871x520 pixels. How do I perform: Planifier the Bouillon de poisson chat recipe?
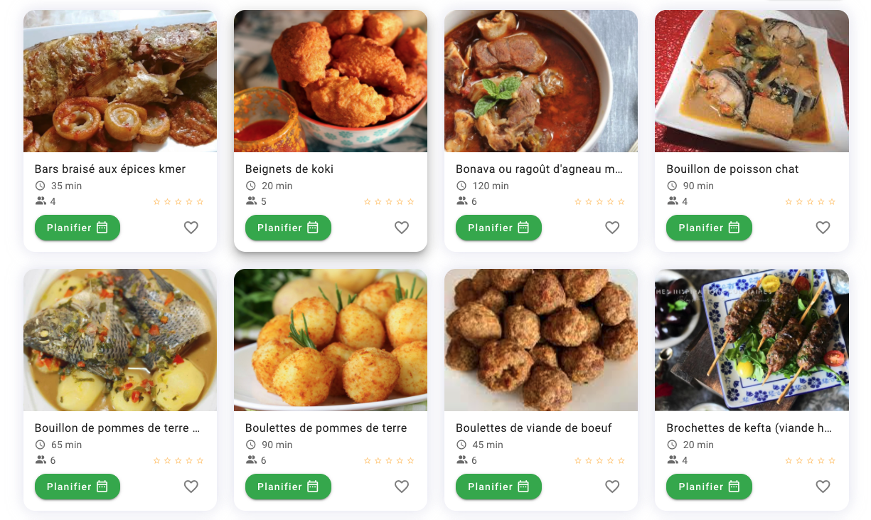[709, 228]
